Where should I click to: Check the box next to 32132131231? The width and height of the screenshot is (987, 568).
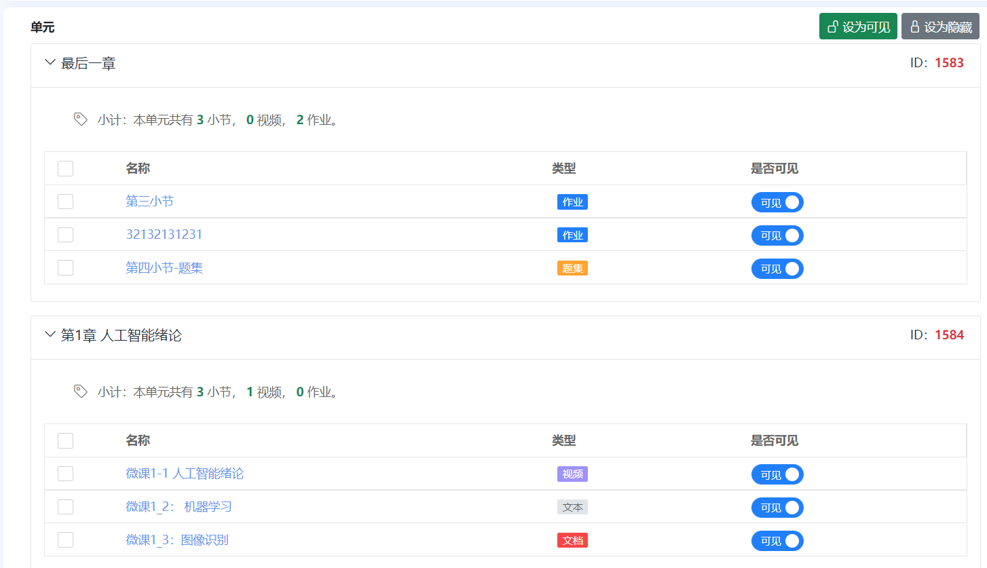point(65,235)
